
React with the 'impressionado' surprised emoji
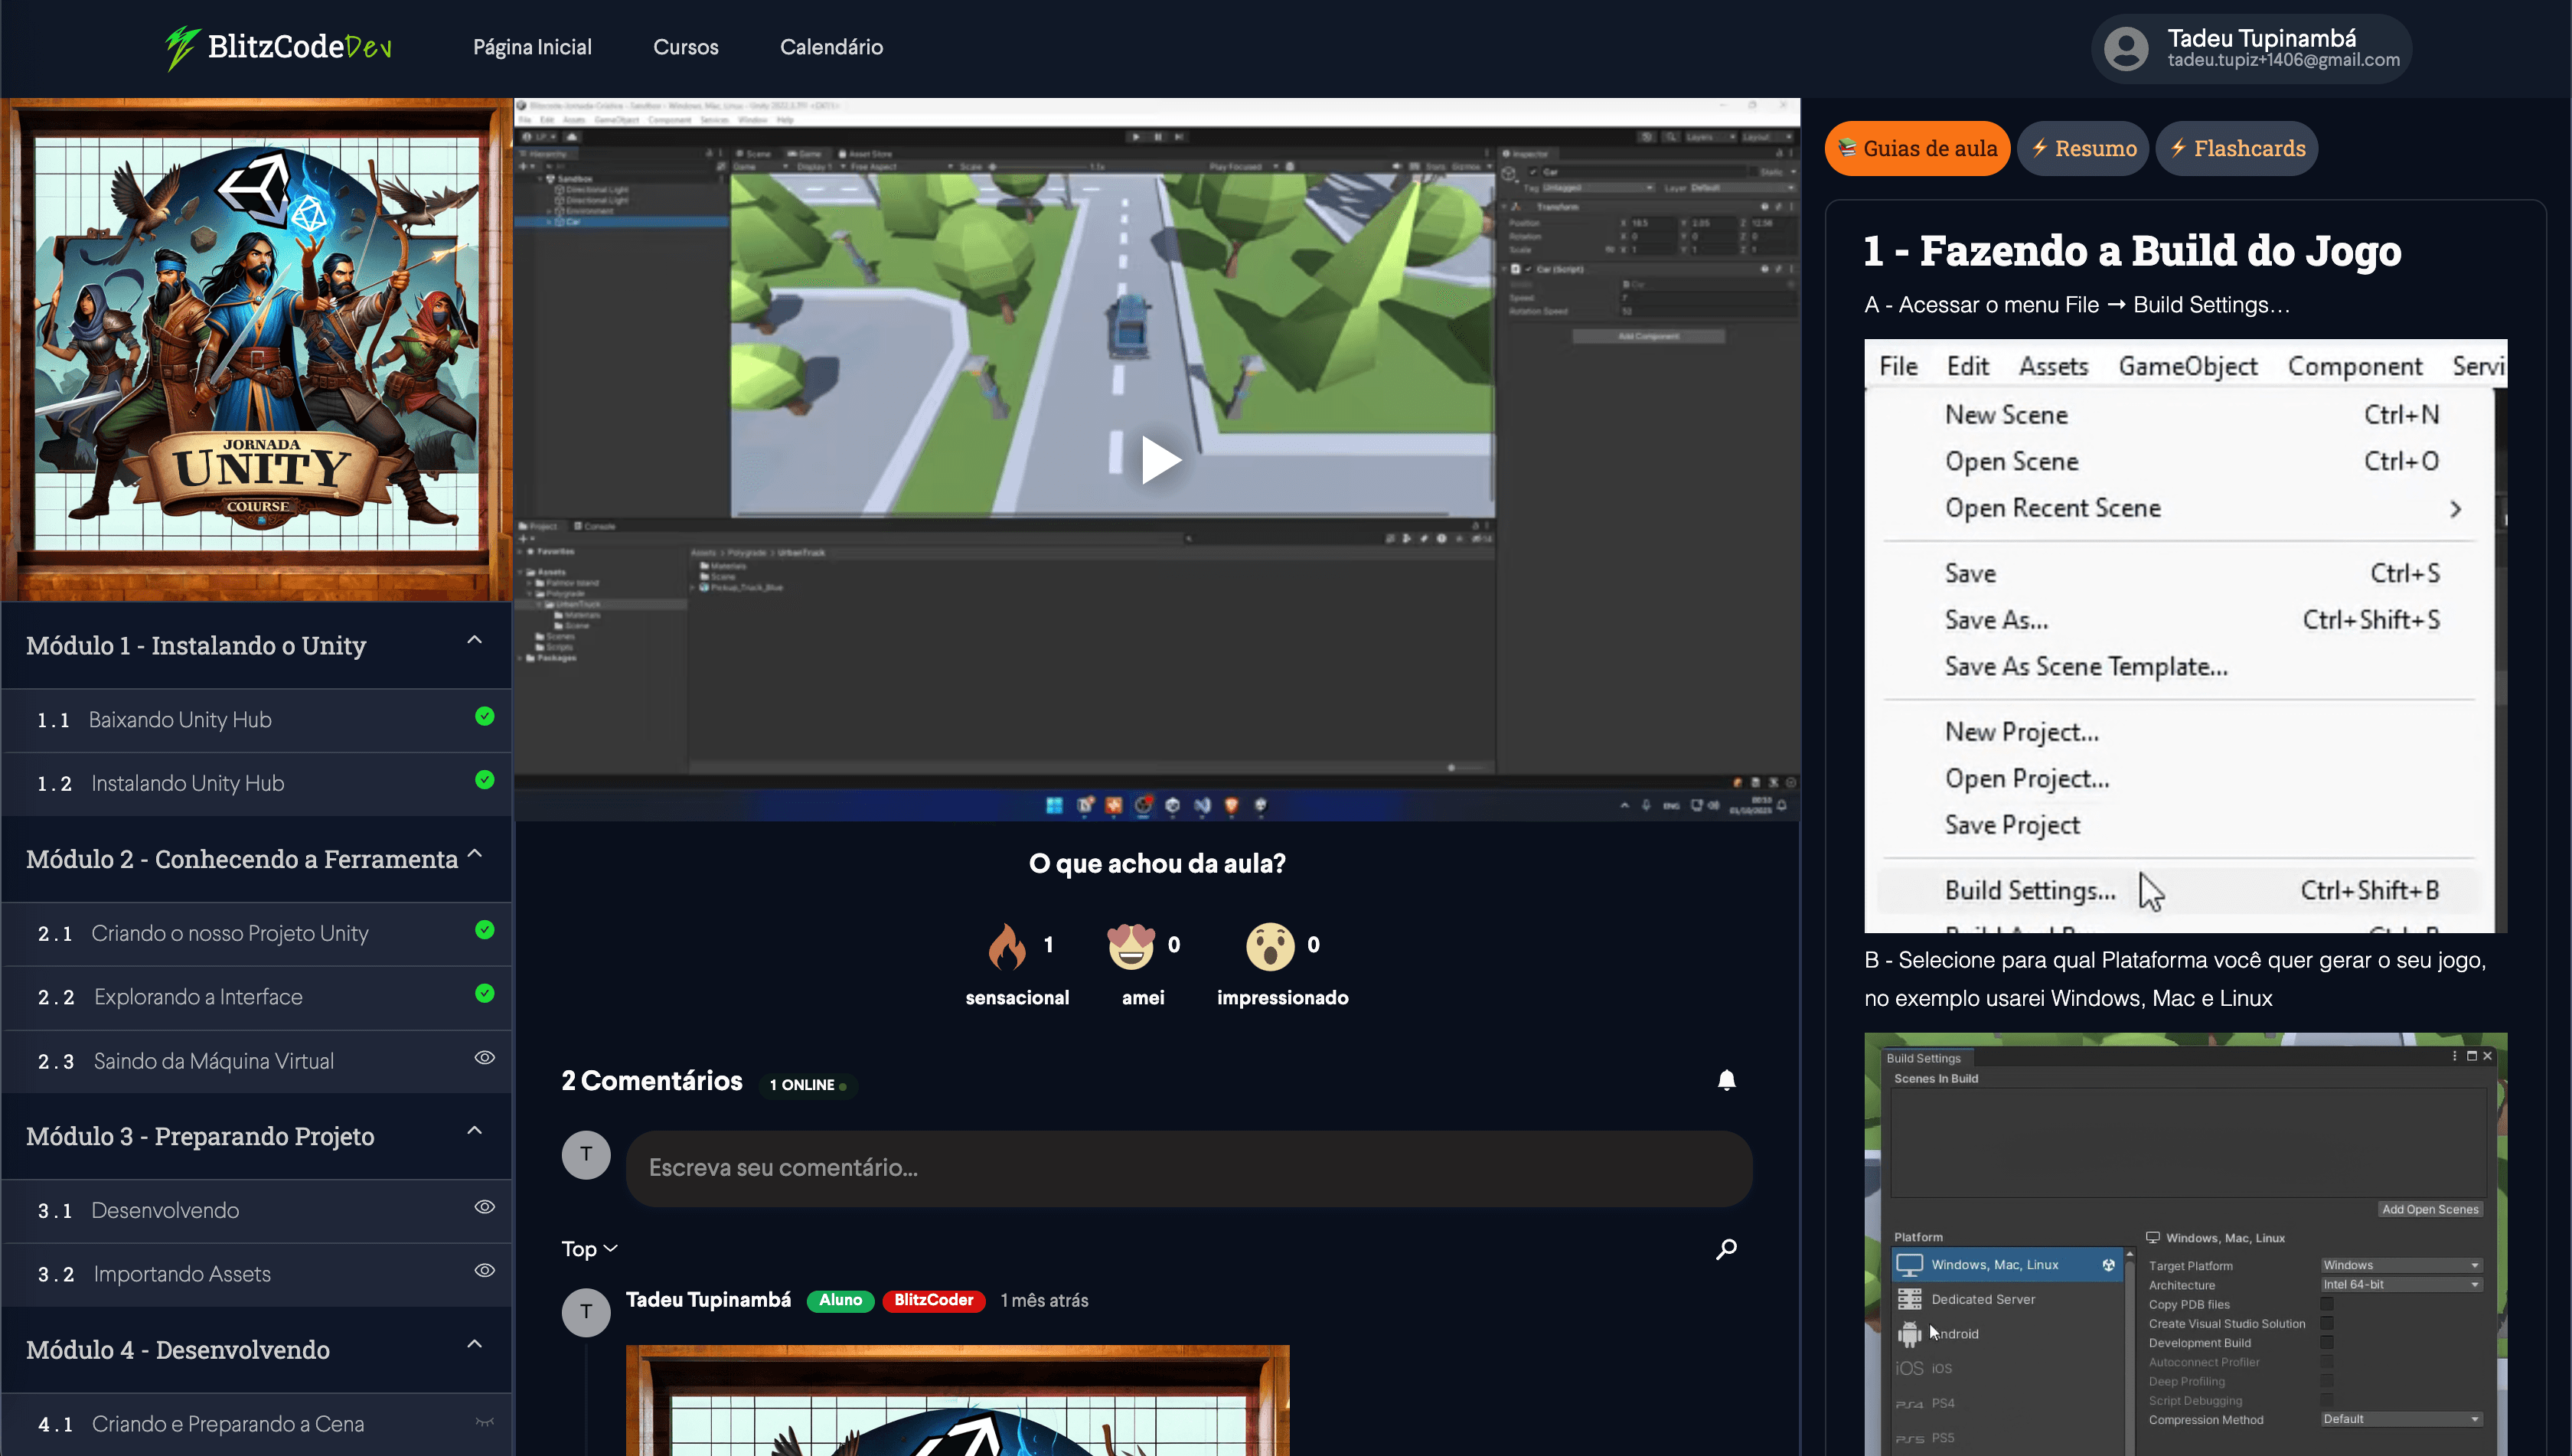click(x=1270, y=945)
